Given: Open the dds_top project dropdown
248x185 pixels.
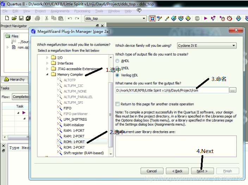Looking at the screenshot, I should pos(116,19).
